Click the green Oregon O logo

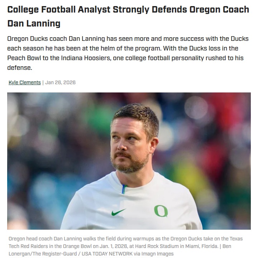161,211
